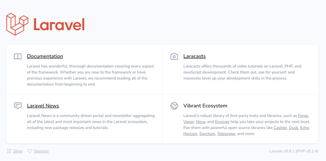Viewport: 326px width, 161px height.
Task: Click the Laravel logo cube icon
Action: 17,24
